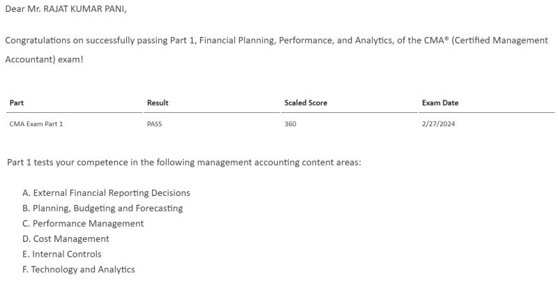Click item B. Planning, Budgeting and Forecasting
Viewport: 558px width, 281px height.
pos(103,208)
